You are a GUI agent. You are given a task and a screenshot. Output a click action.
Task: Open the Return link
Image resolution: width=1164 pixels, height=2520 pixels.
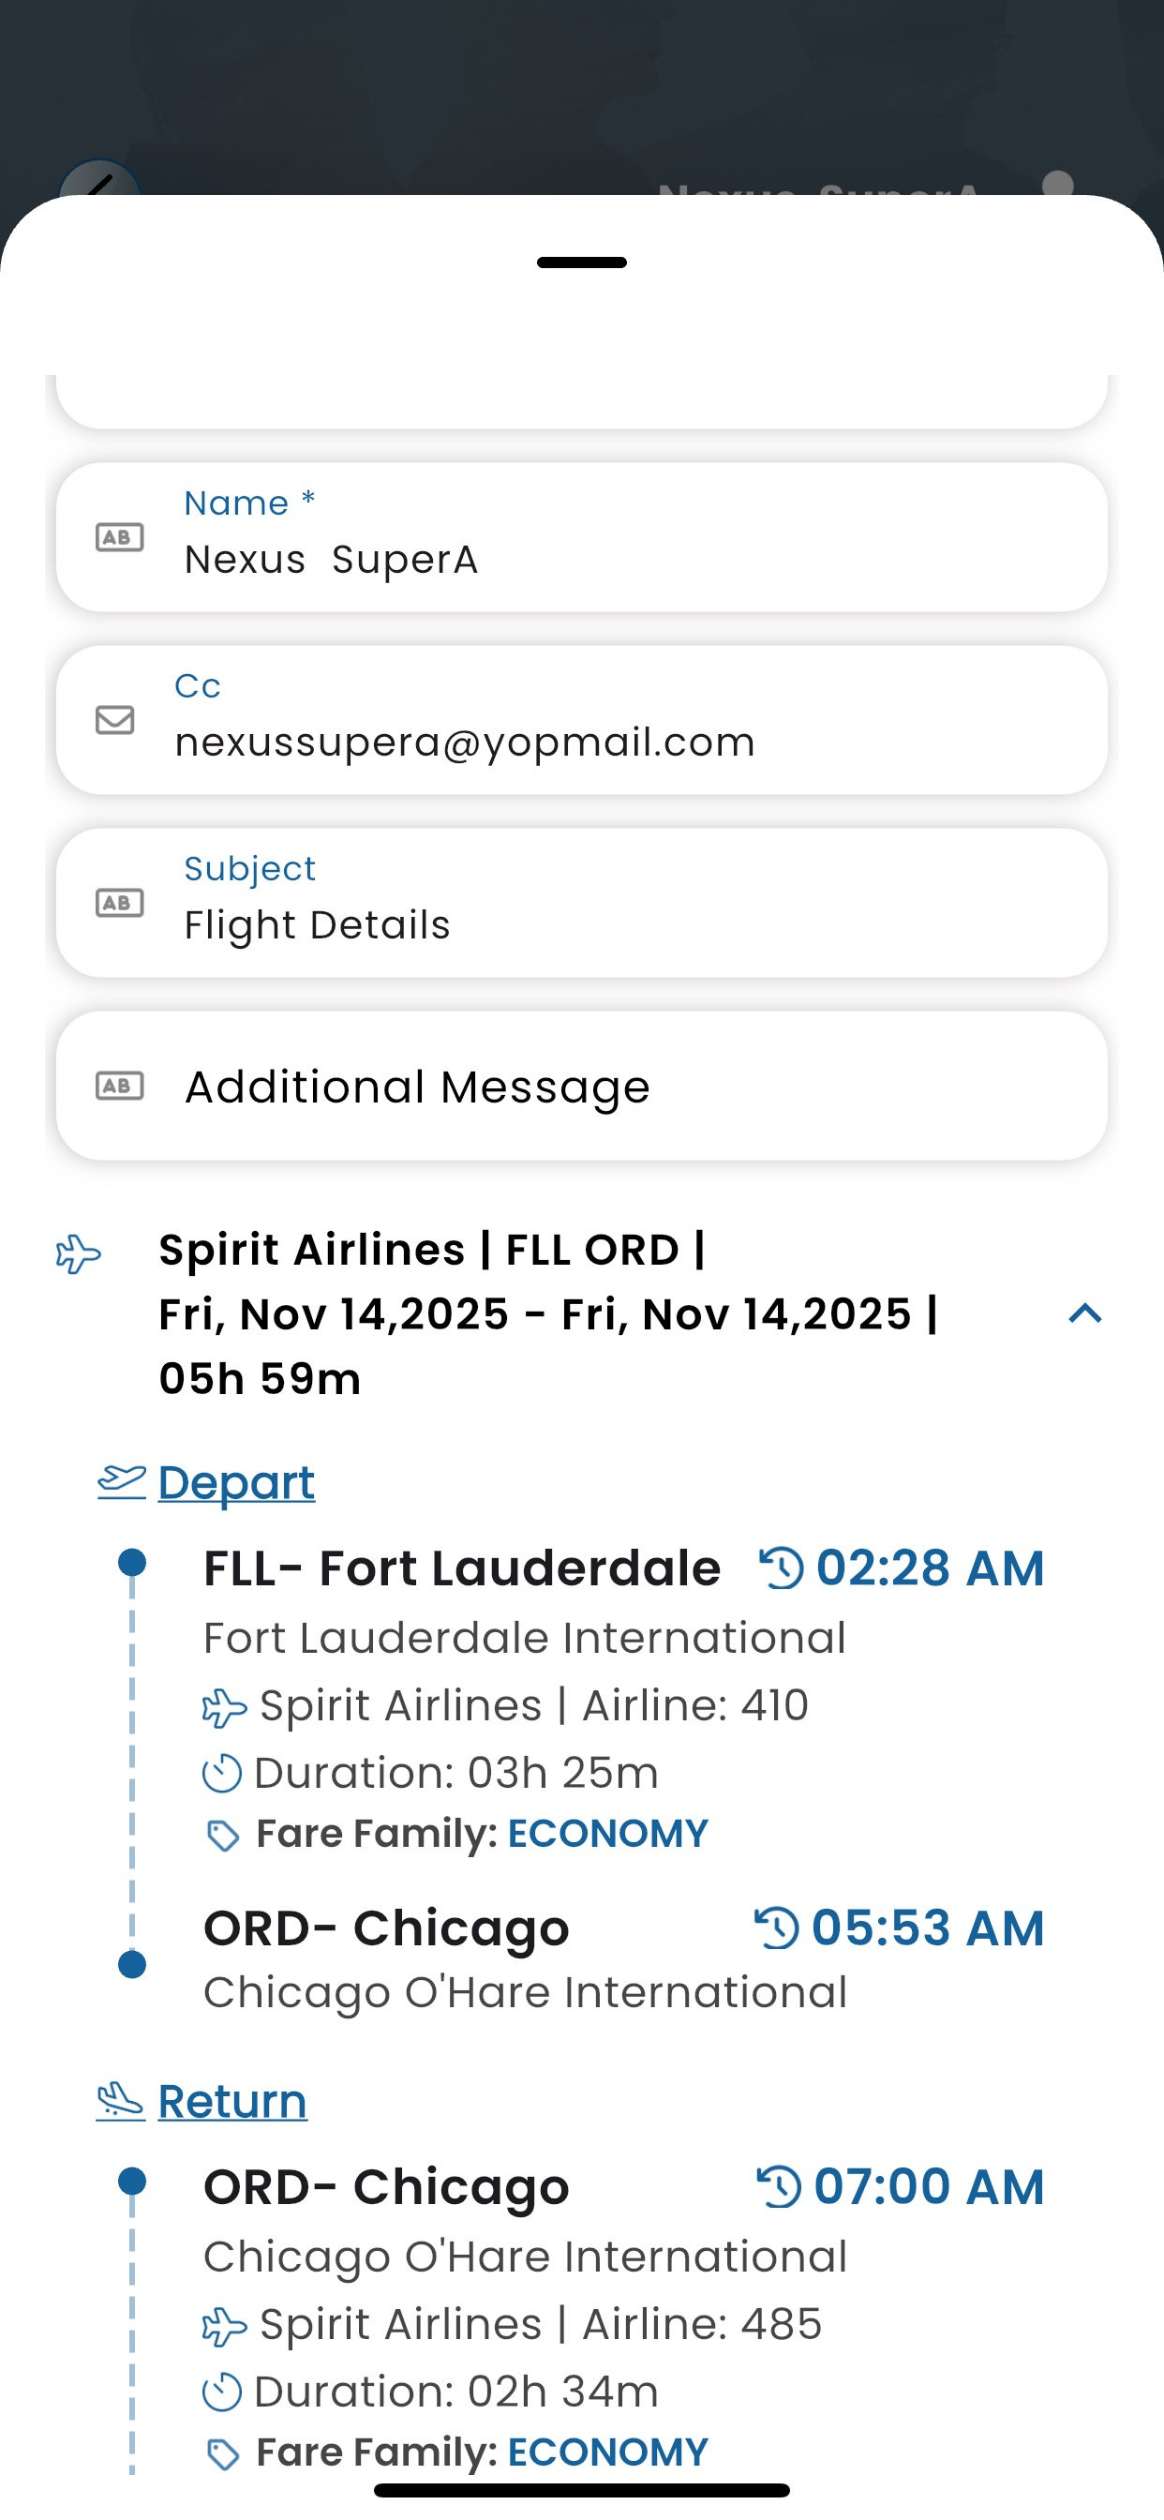[x=232, y=2100]
